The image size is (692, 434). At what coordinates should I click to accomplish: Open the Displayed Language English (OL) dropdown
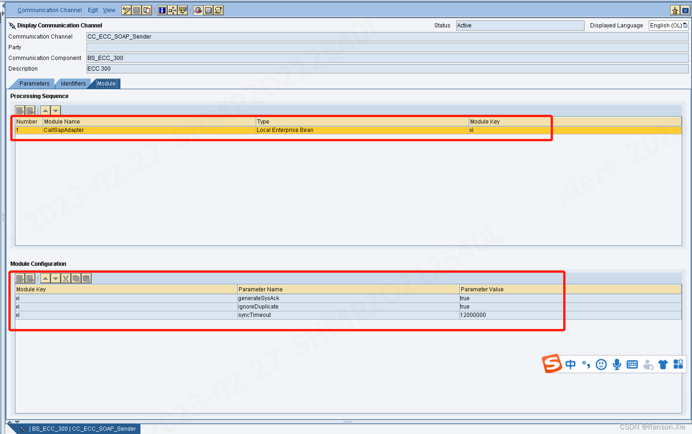685,25
